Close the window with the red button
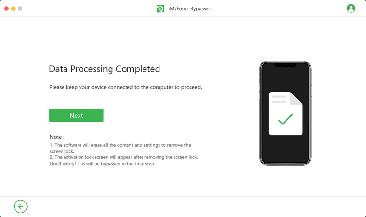Image resolution: width=366 pixels, height=217 pixels. click(x=6, y=8)
